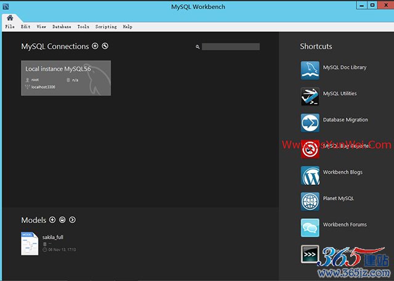The height and width of the screenshot is (281, 394).
Task: Open manage connections wrench icon
Action: 105,46
